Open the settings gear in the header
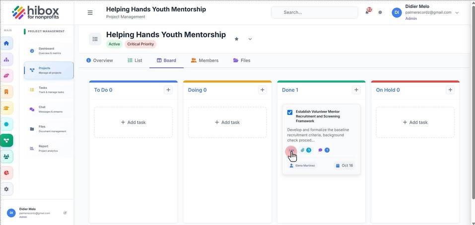This screenshot has width=475, height=225. pos(380,12)
